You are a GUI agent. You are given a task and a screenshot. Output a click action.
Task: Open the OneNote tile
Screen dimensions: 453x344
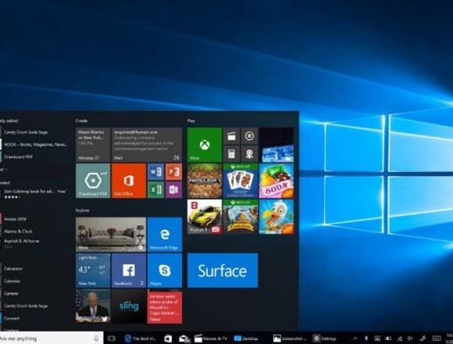pyautogui.click(x=173, y=190)
